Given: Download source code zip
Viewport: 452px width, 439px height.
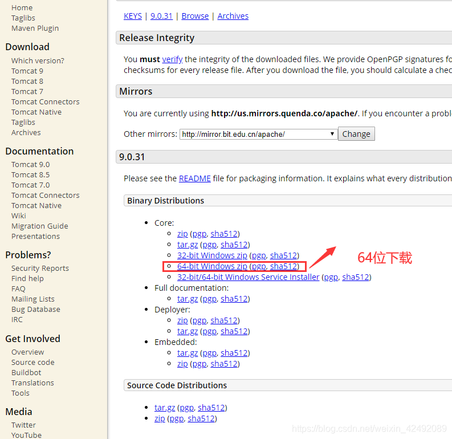Looking at the screenshot, I should click(x=160, y=418).
